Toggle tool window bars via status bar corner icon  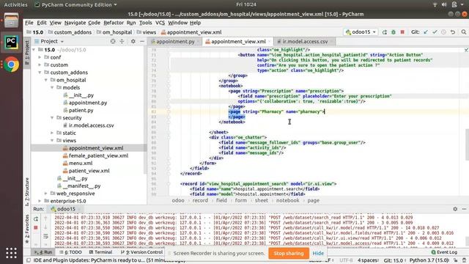(29, 260)
